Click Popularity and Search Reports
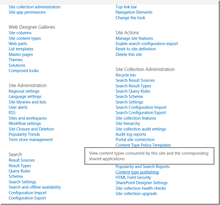 pos(143,167)
